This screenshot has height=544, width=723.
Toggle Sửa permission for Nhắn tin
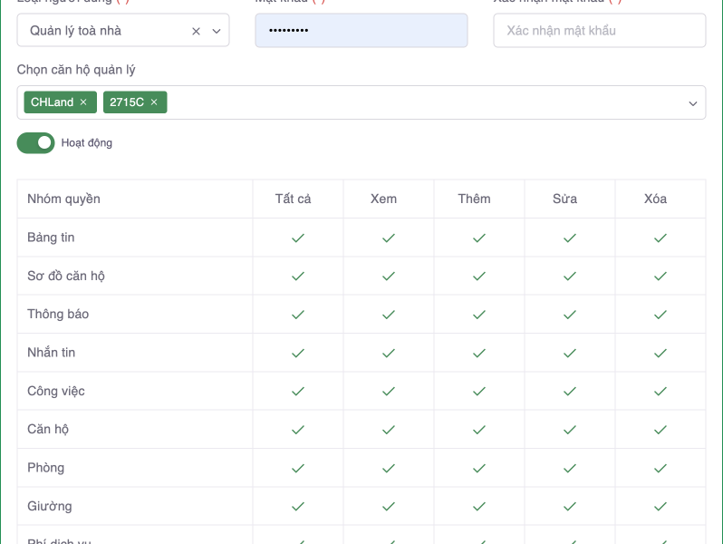569,353
